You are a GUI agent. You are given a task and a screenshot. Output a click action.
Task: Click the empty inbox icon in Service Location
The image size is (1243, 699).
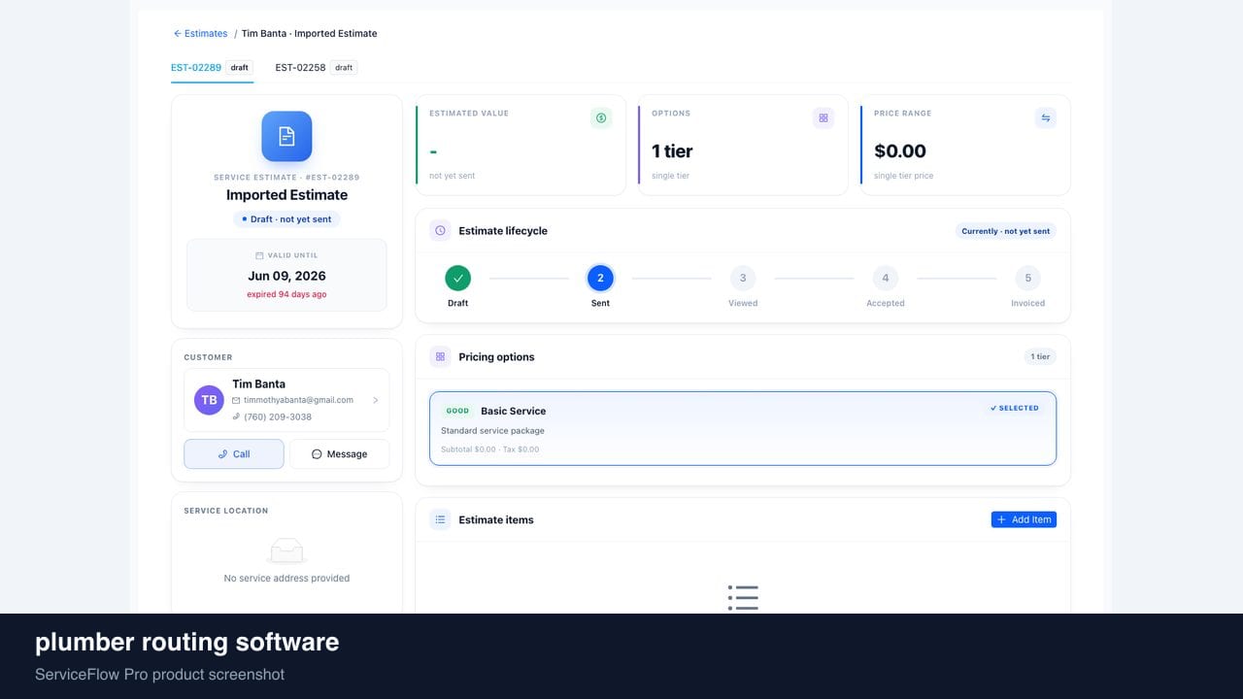point(286,550)
